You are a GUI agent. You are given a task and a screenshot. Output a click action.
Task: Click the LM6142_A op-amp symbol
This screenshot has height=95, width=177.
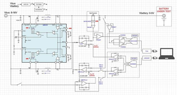[84, 83]
